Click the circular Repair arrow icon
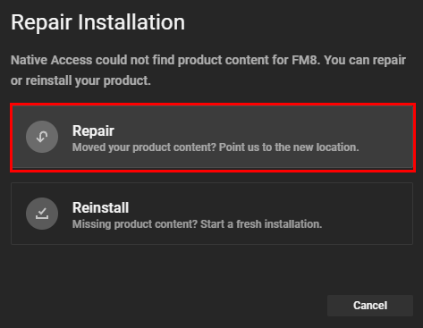This screenshot has width=423, height=328. tap(42, 137)
